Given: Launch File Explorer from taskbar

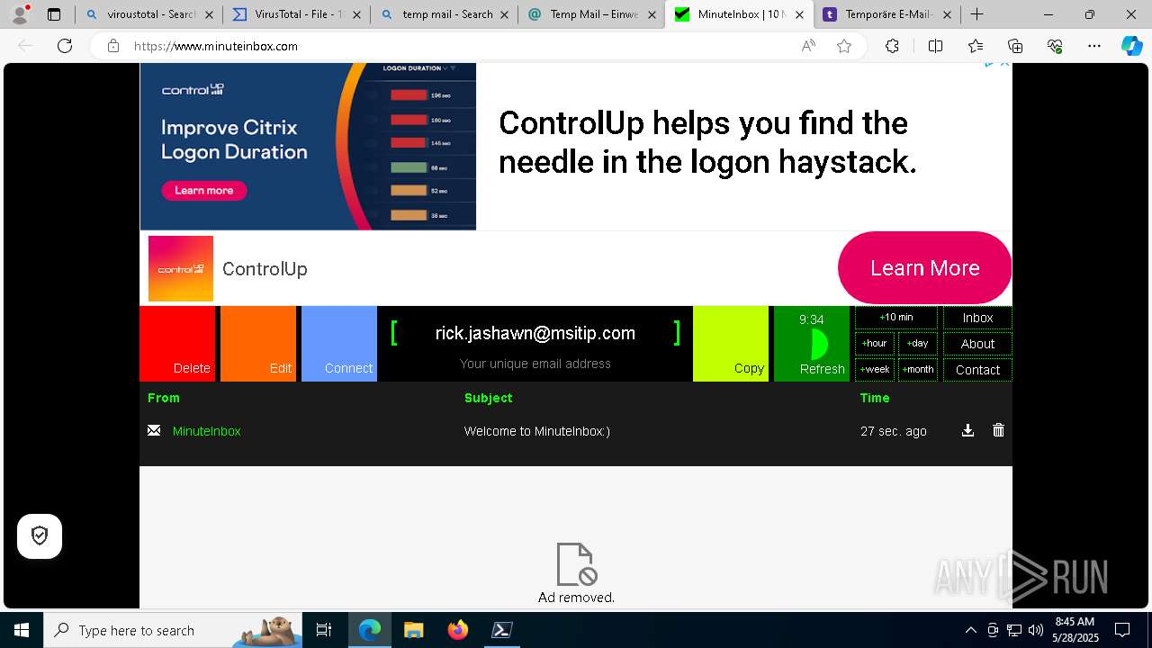Looking at the screenshot, I should [413, 630].
